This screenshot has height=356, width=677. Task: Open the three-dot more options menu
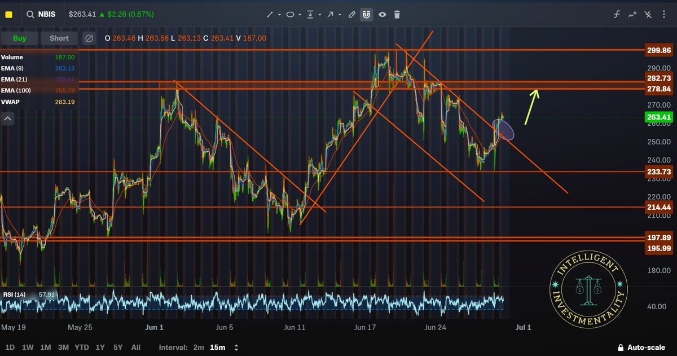tap(664, 14)
